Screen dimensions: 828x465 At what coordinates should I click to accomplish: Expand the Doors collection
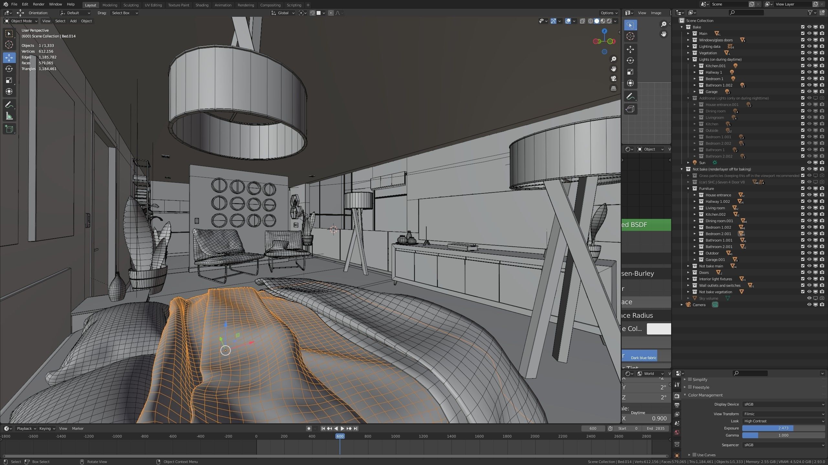[x=688, y=273]
